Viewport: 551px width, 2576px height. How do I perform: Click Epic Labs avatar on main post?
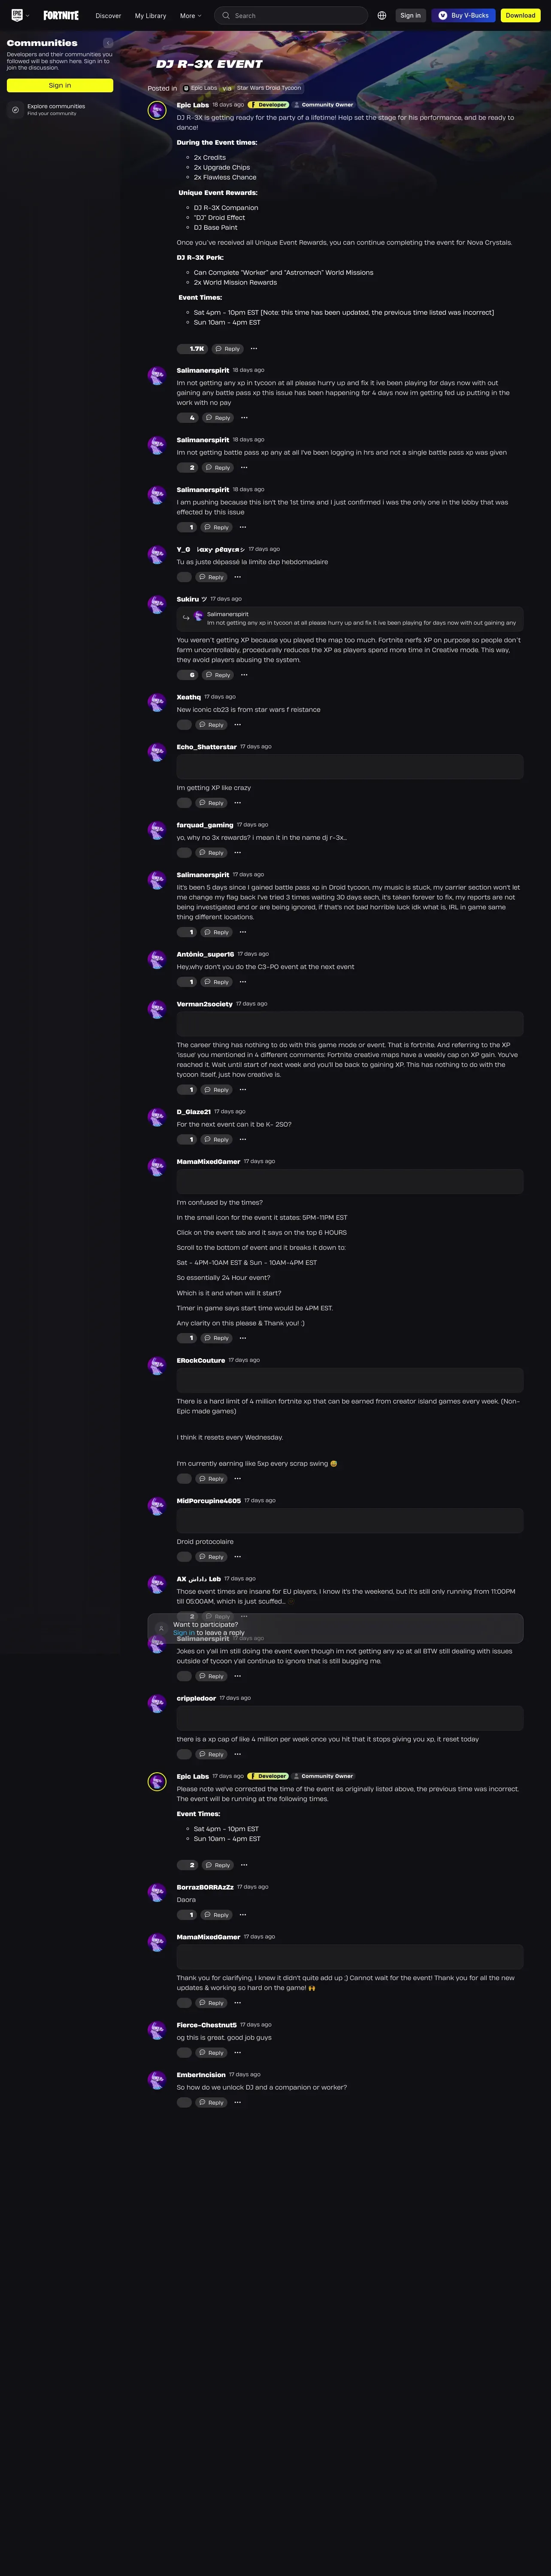pos(157,110)
